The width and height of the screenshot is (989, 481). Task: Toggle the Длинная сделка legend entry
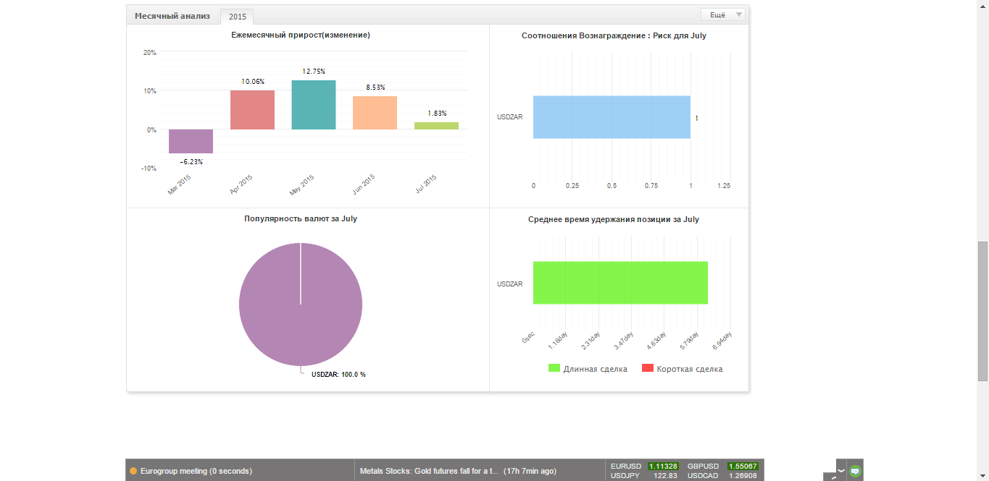(588, 369)
